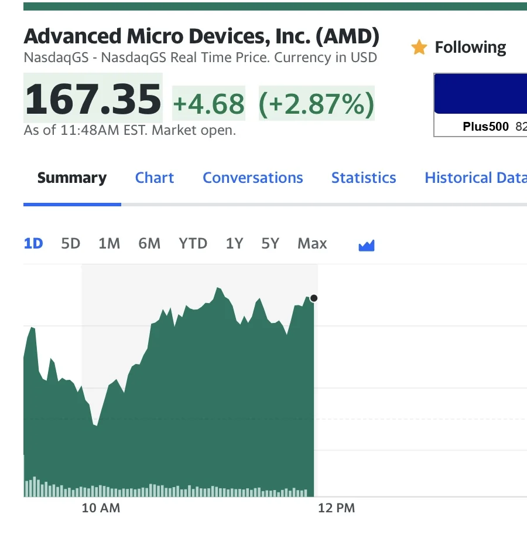The height and width of the screenshot is (534, 527).
Task: View the Statistics tab
Action: pyautogui.click(x=364, y=178)
